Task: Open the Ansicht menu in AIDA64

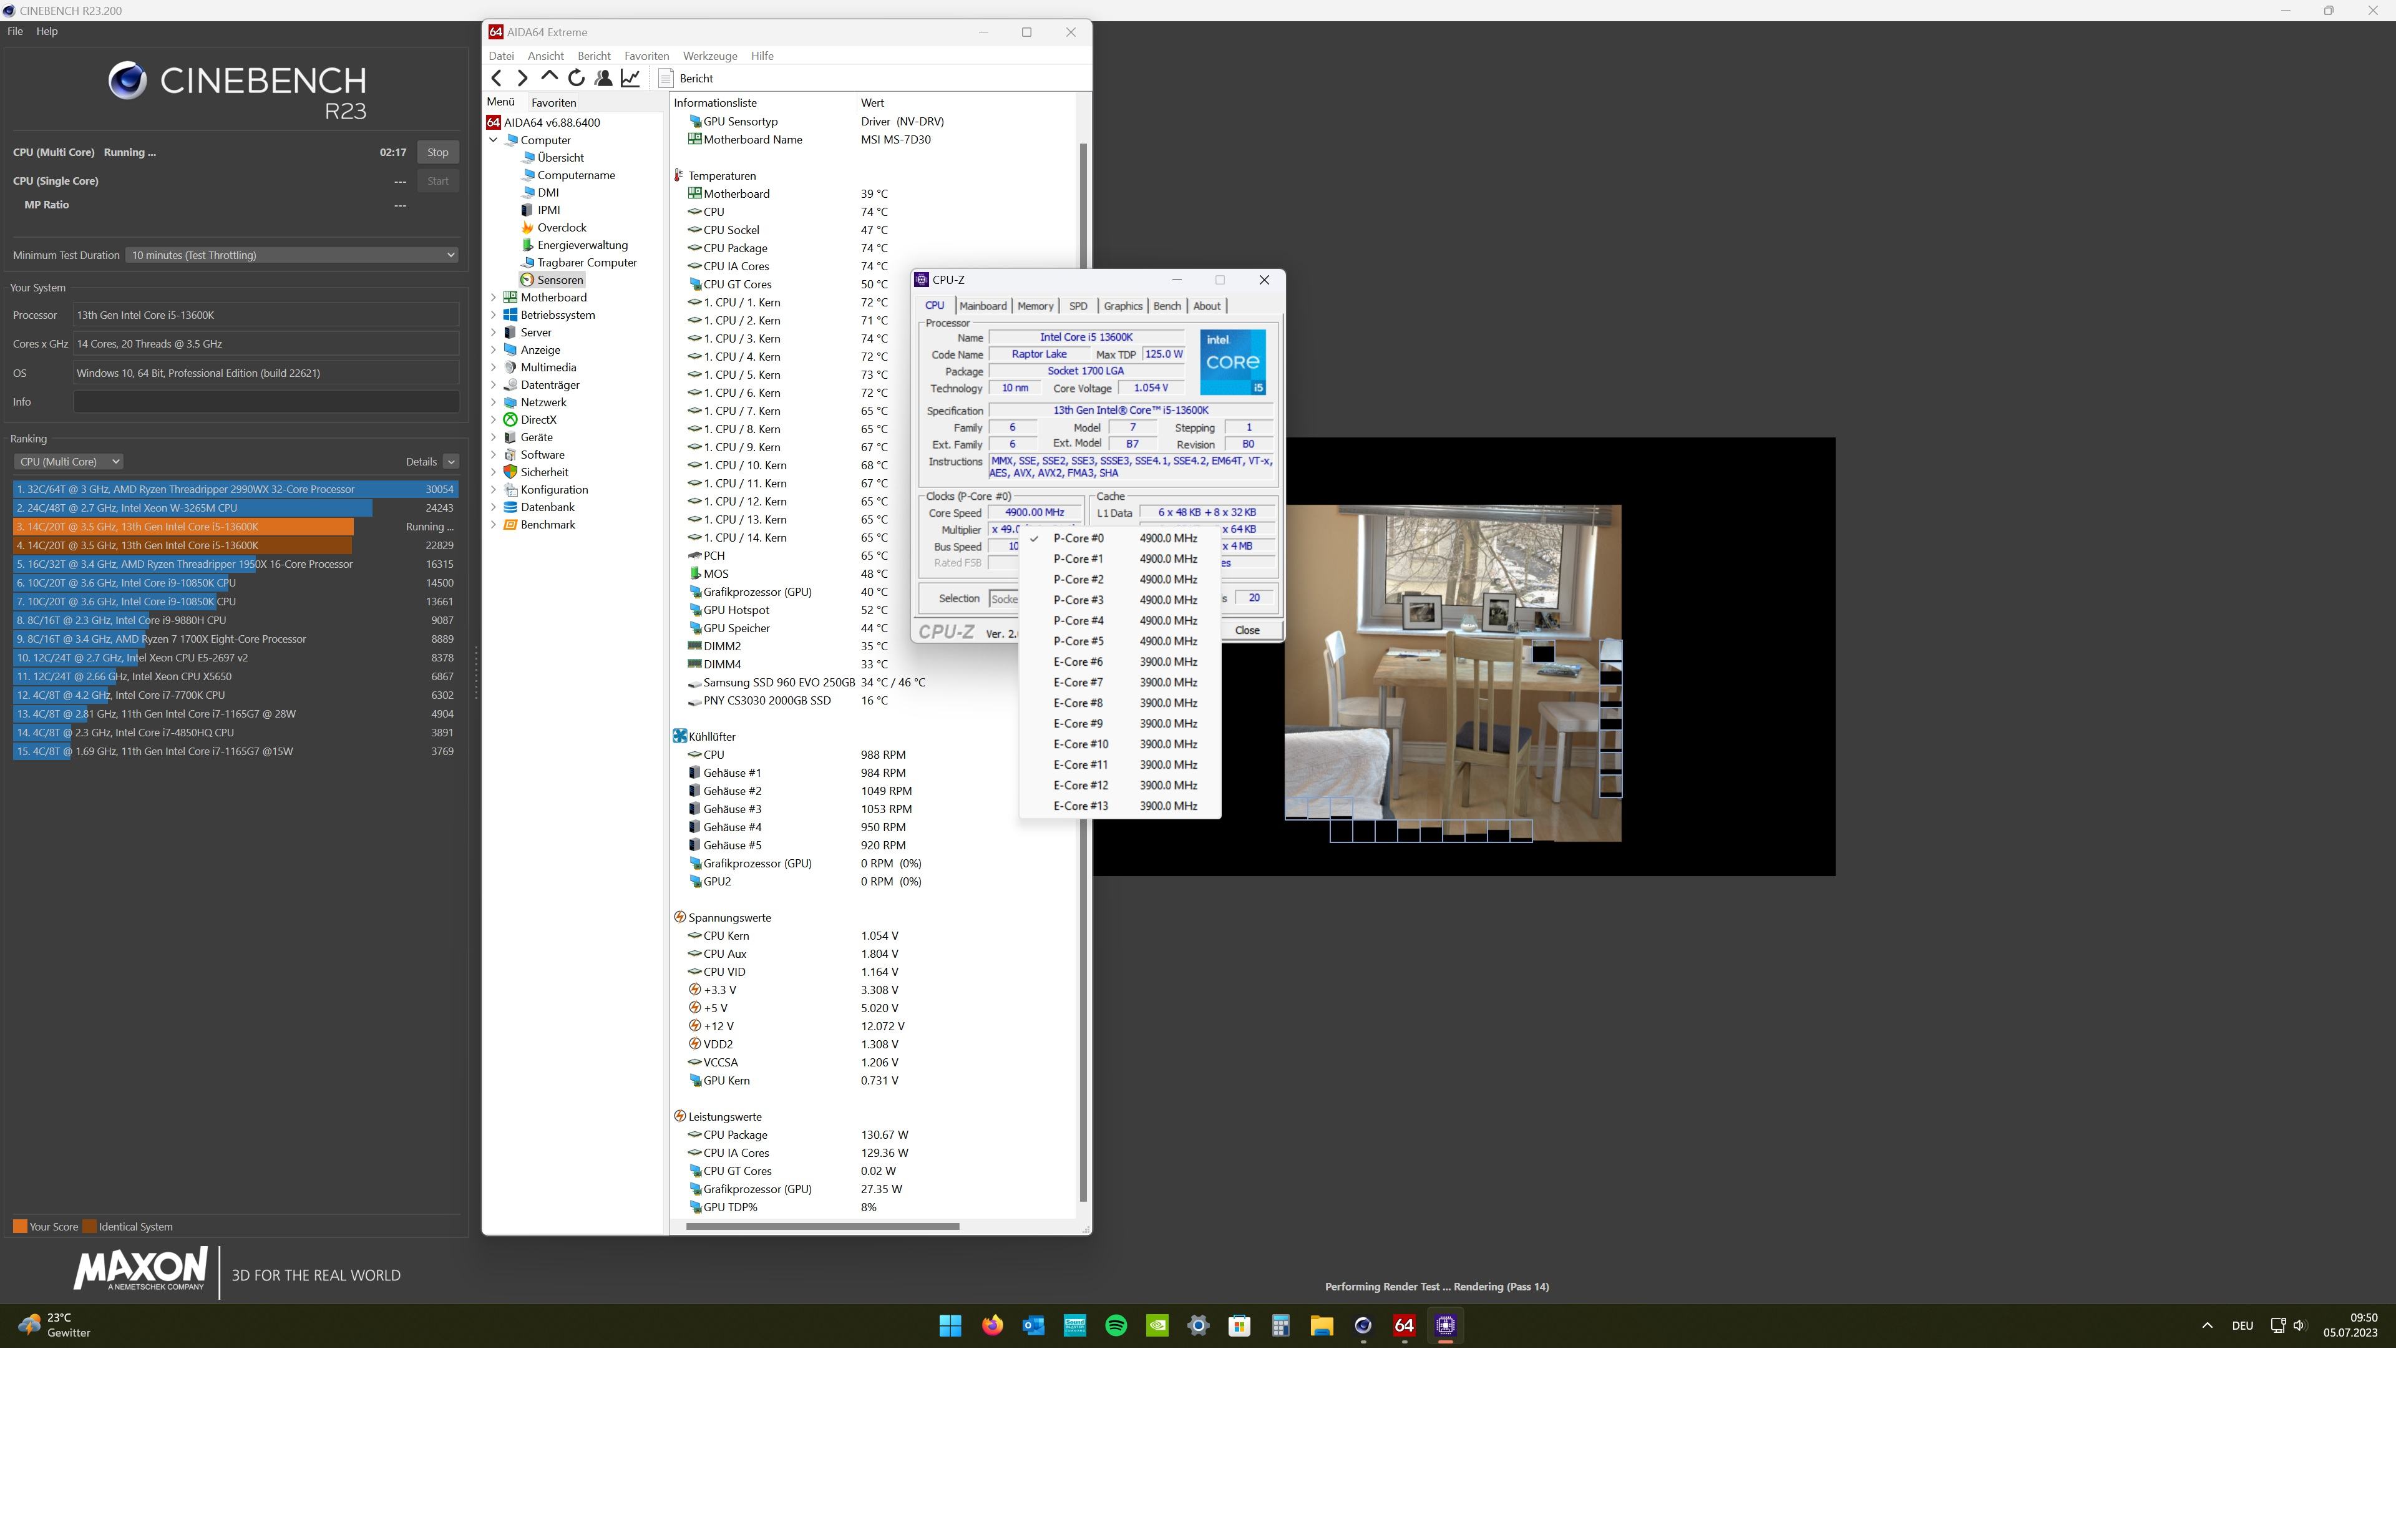Action: (545, 56)
